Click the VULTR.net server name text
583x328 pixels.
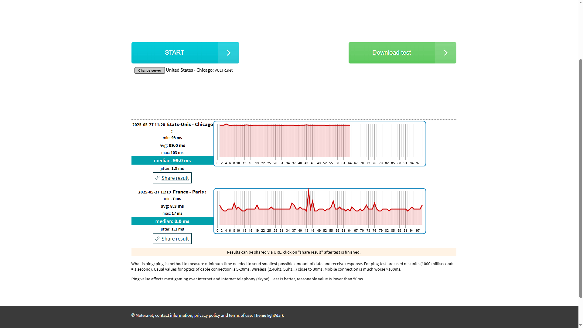point(223,70)
